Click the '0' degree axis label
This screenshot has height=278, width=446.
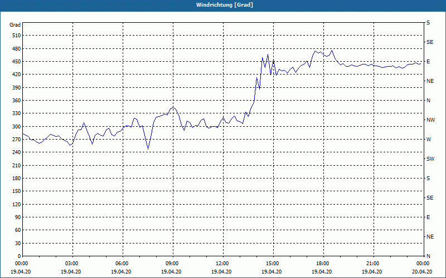pos(20,256)
